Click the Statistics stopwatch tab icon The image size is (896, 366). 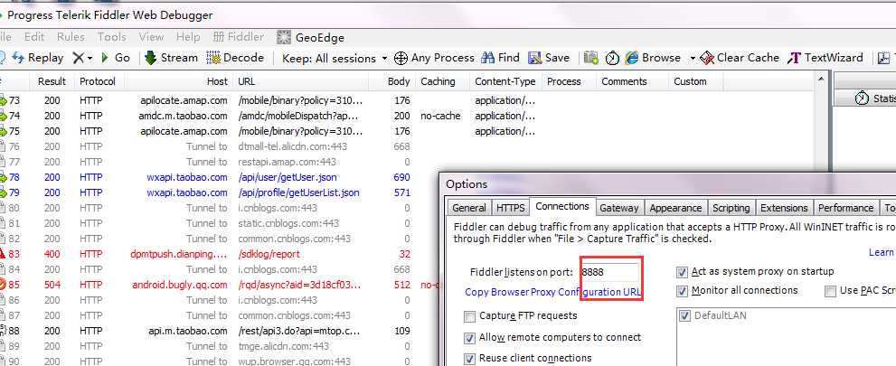click(x=861, y=99)
